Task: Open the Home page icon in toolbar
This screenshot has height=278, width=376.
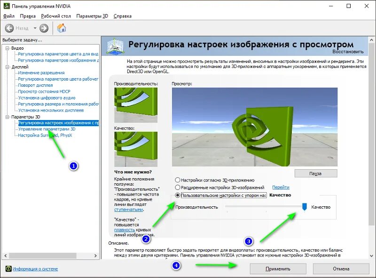Action: point(62,28)
